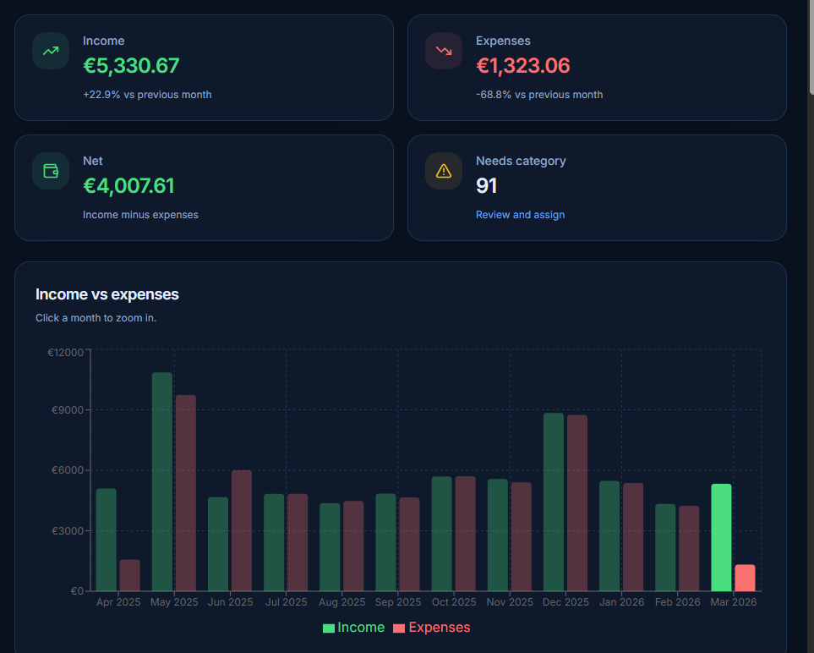This screenshot has height=653, width=814.
Task: Click the wallet icon on the Net card
Action: (50, 170)
